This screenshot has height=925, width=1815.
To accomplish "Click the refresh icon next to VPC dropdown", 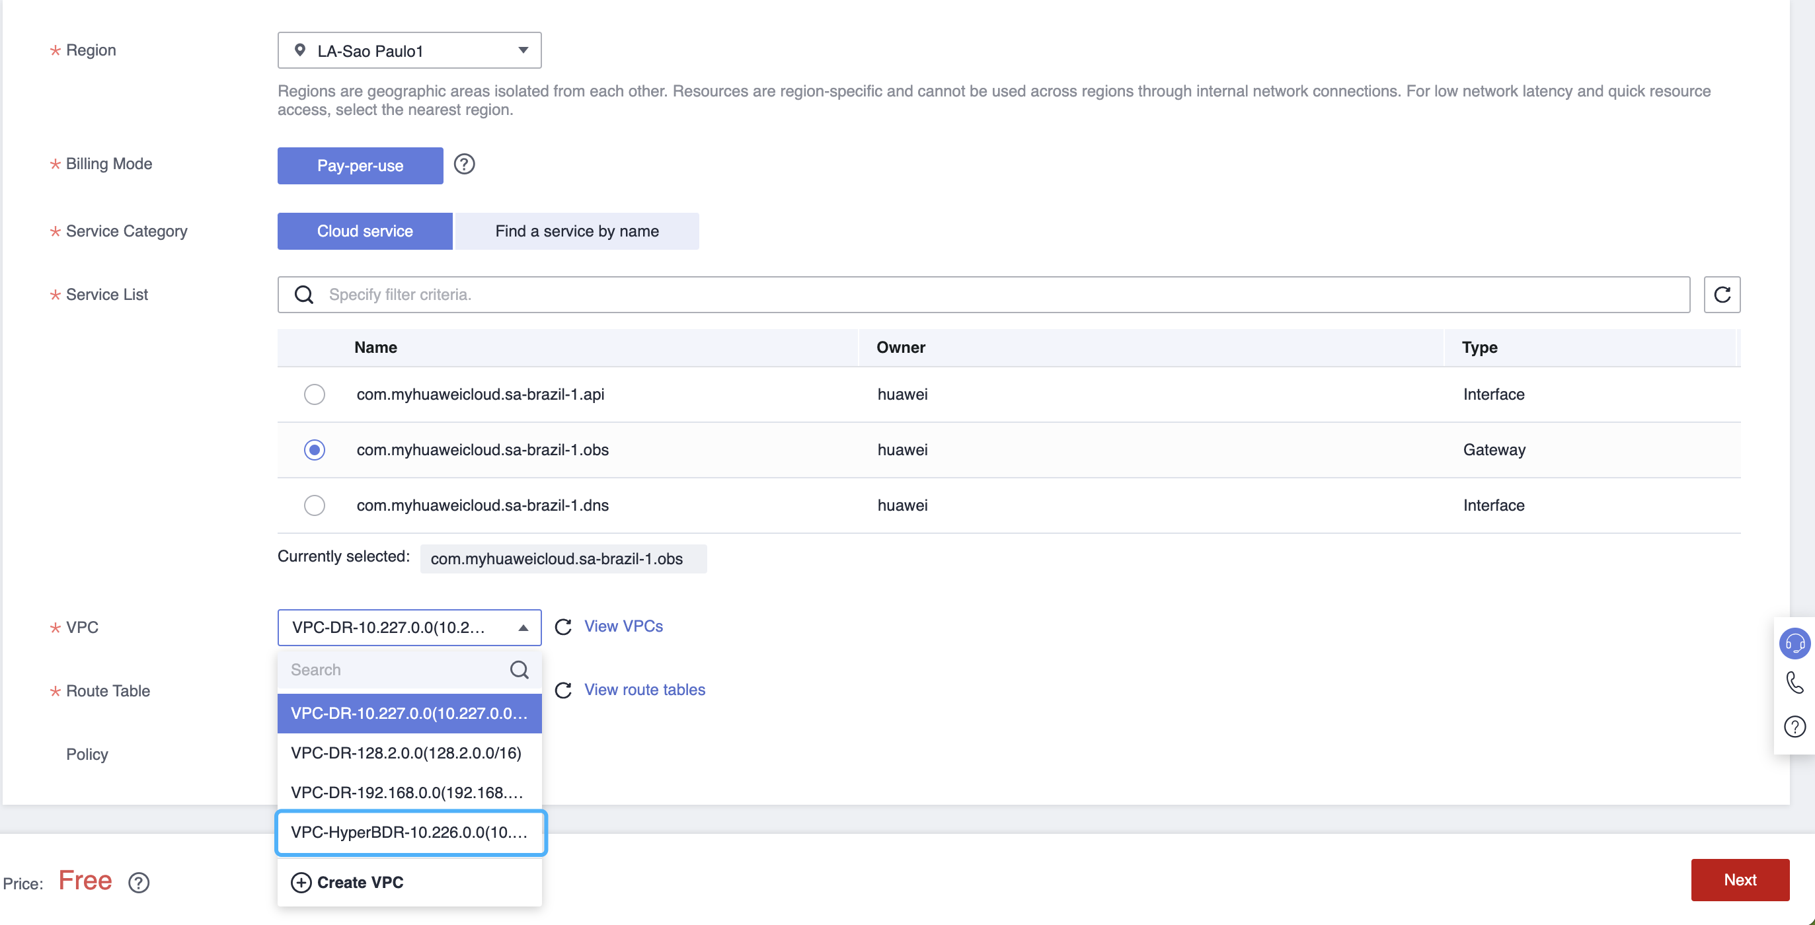I will coord(564,626).
